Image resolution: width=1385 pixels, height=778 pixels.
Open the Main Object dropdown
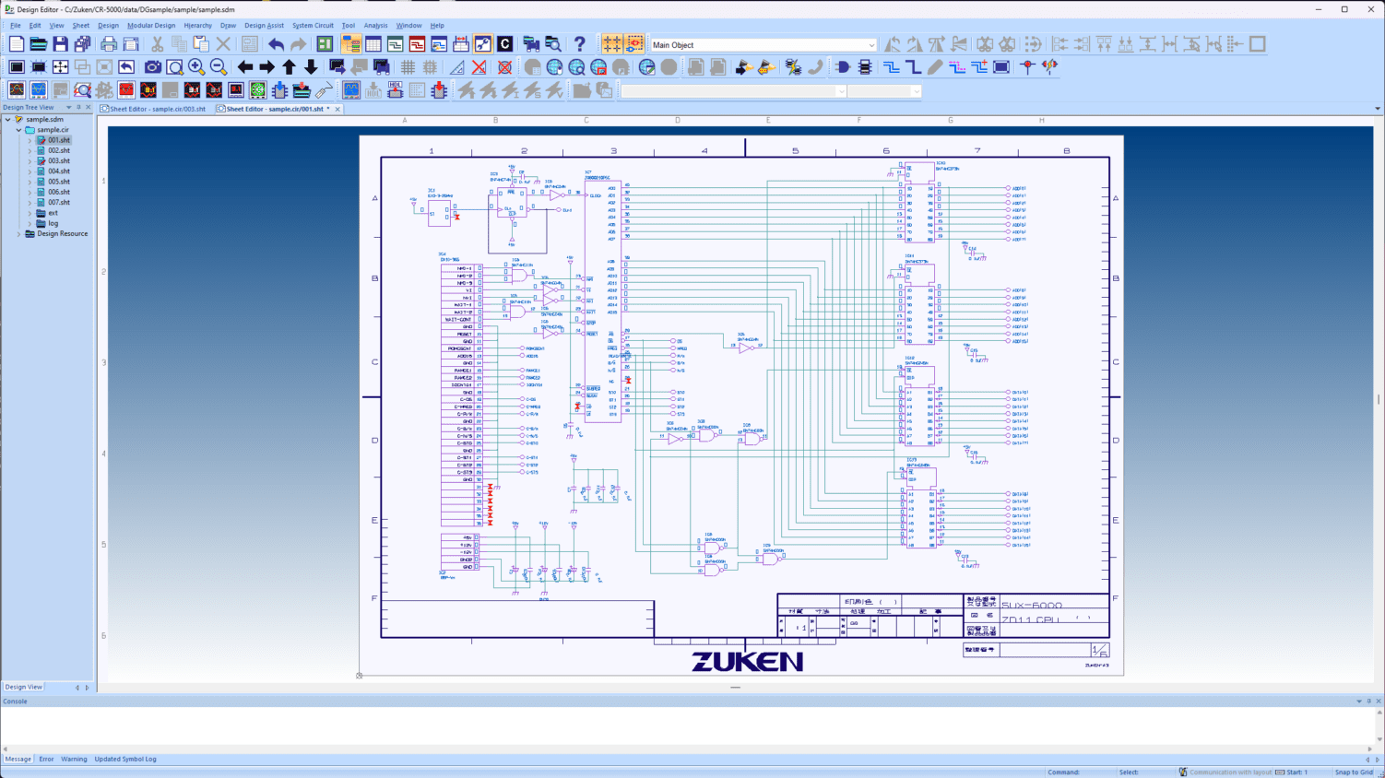871,43
